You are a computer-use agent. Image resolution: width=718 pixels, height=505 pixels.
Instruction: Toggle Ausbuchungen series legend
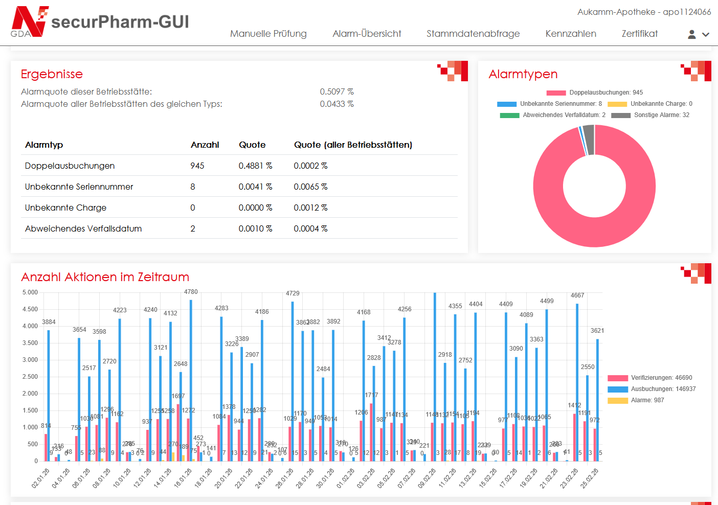pyautogui.click(x=652, y=389)
